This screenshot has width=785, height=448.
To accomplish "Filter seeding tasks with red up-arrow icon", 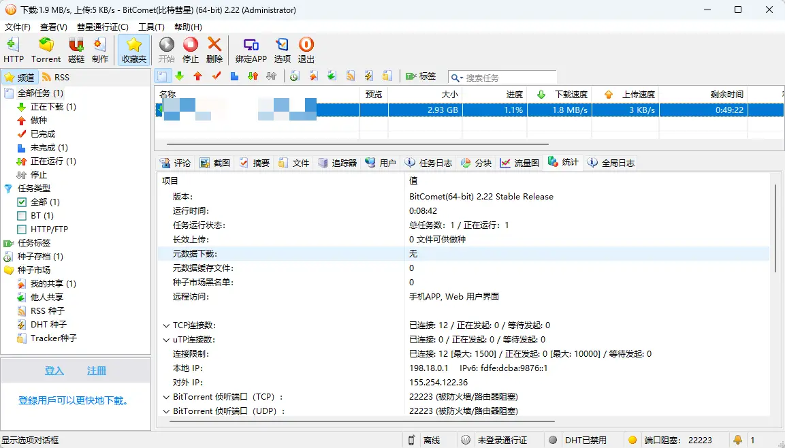I will tap(197, 76).
